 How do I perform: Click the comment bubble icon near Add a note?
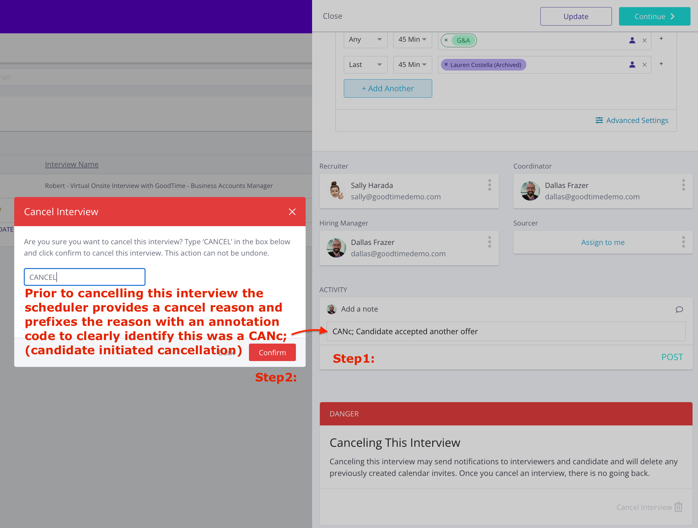[679, 309]
